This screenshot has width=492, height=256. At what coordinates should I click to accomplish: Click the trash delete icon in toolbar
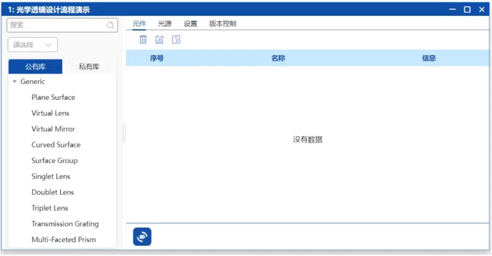click(x=143, y=40)
